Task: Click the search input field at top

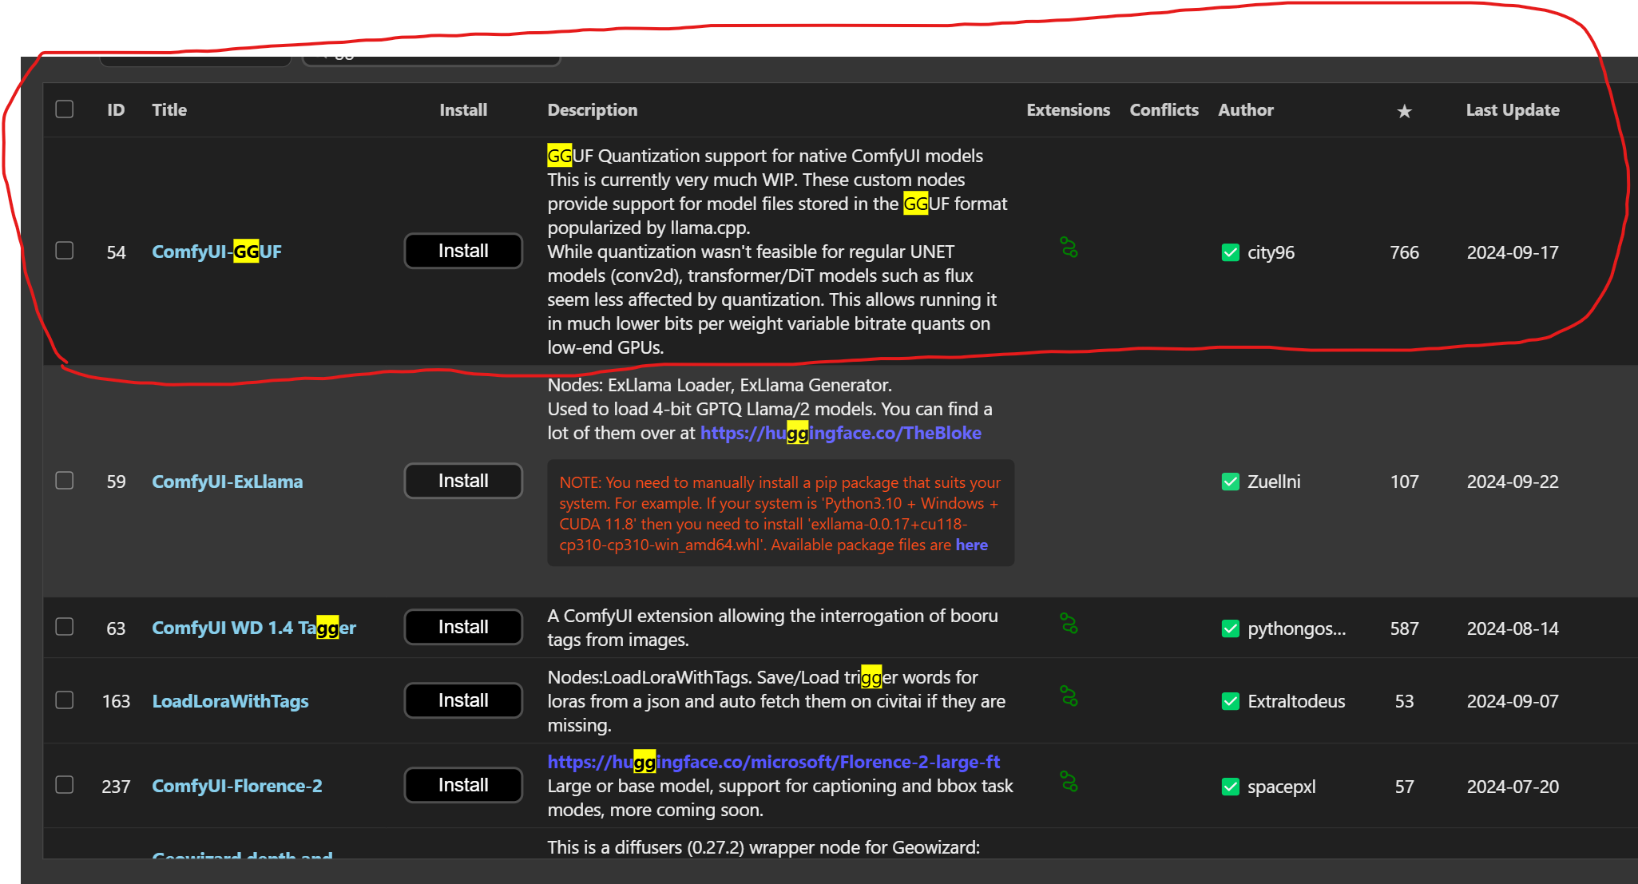Action: [431, 59]
